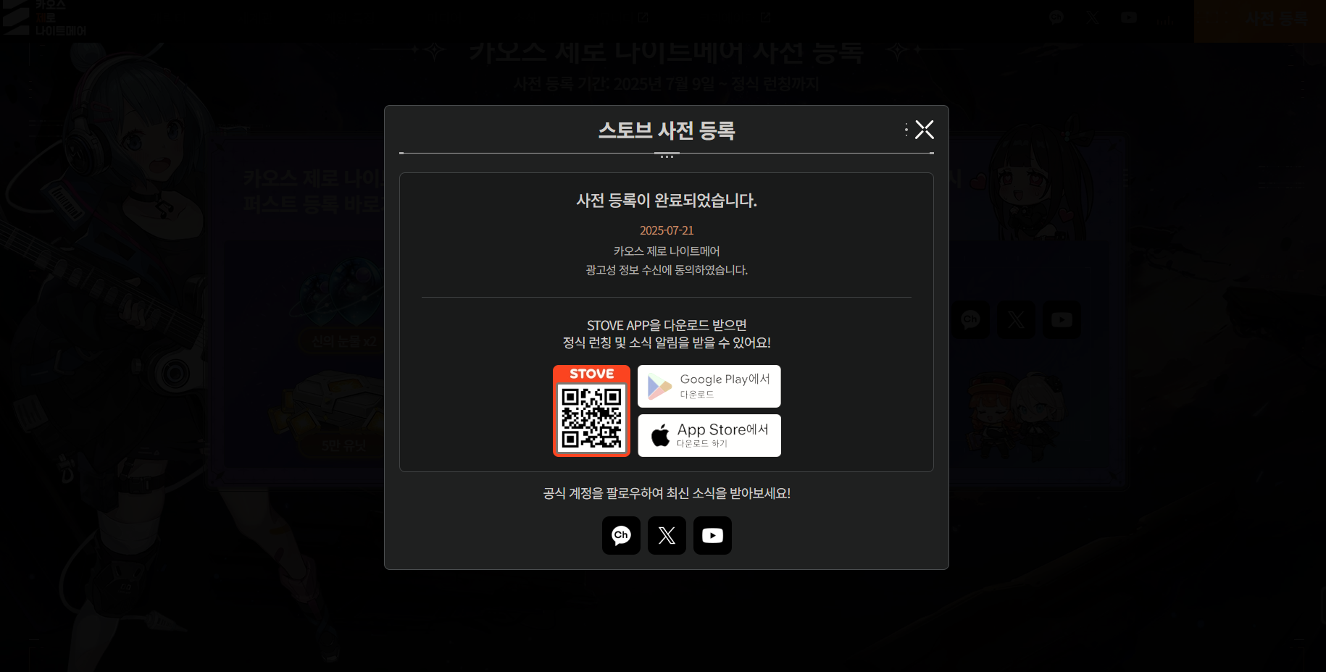Open X icon in page header

click(x=1093, y=17)
